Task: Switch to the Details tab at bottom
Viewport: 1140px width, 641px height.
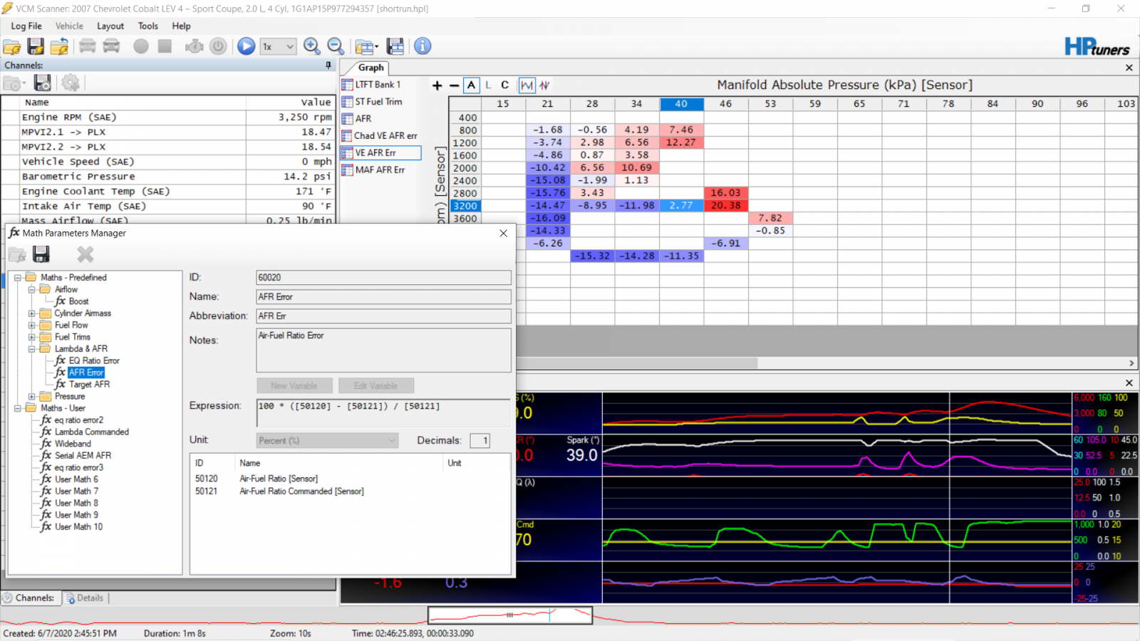Action: 85,598
